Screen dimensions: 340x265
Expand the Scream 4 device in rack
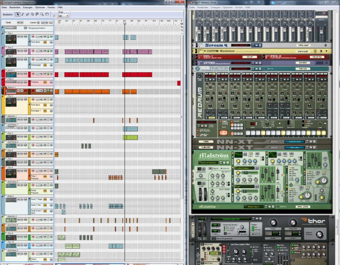click(x=193, y=45)
